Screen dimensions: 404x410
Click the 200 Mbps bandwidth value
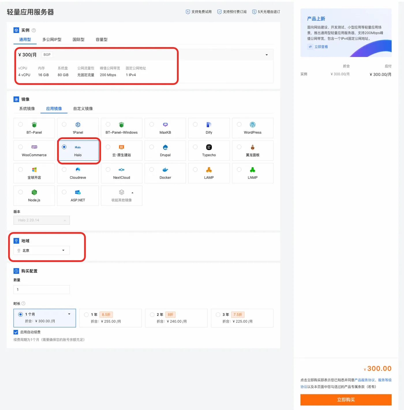(108, 75)
